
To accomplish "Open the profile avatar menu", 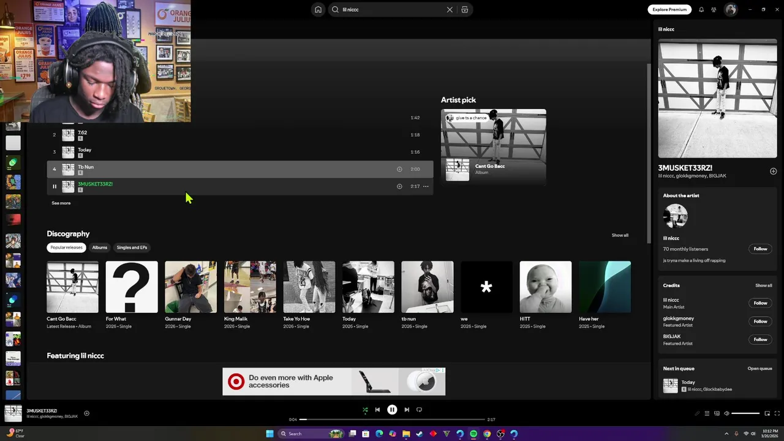I will 730,9.
